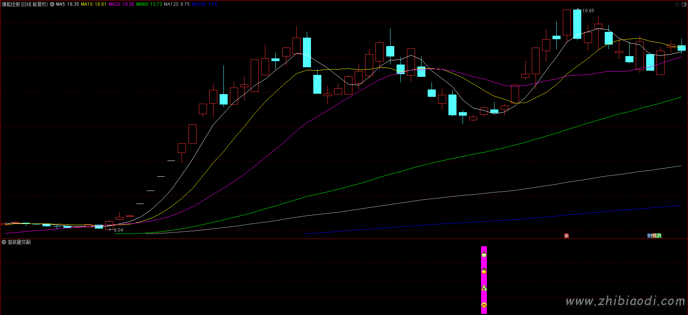688x315 pixels.
Task: Click the 潜底量变副 indicator name
Action: 19,242
